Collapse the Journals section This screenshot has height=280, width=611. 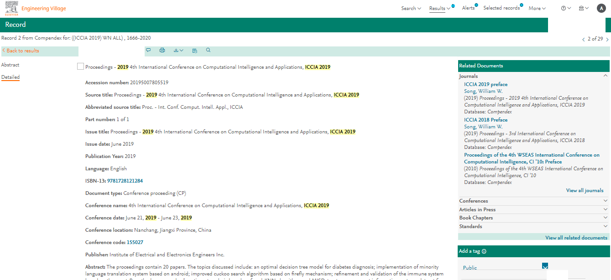pyautogui.click(x=606, y=76)
